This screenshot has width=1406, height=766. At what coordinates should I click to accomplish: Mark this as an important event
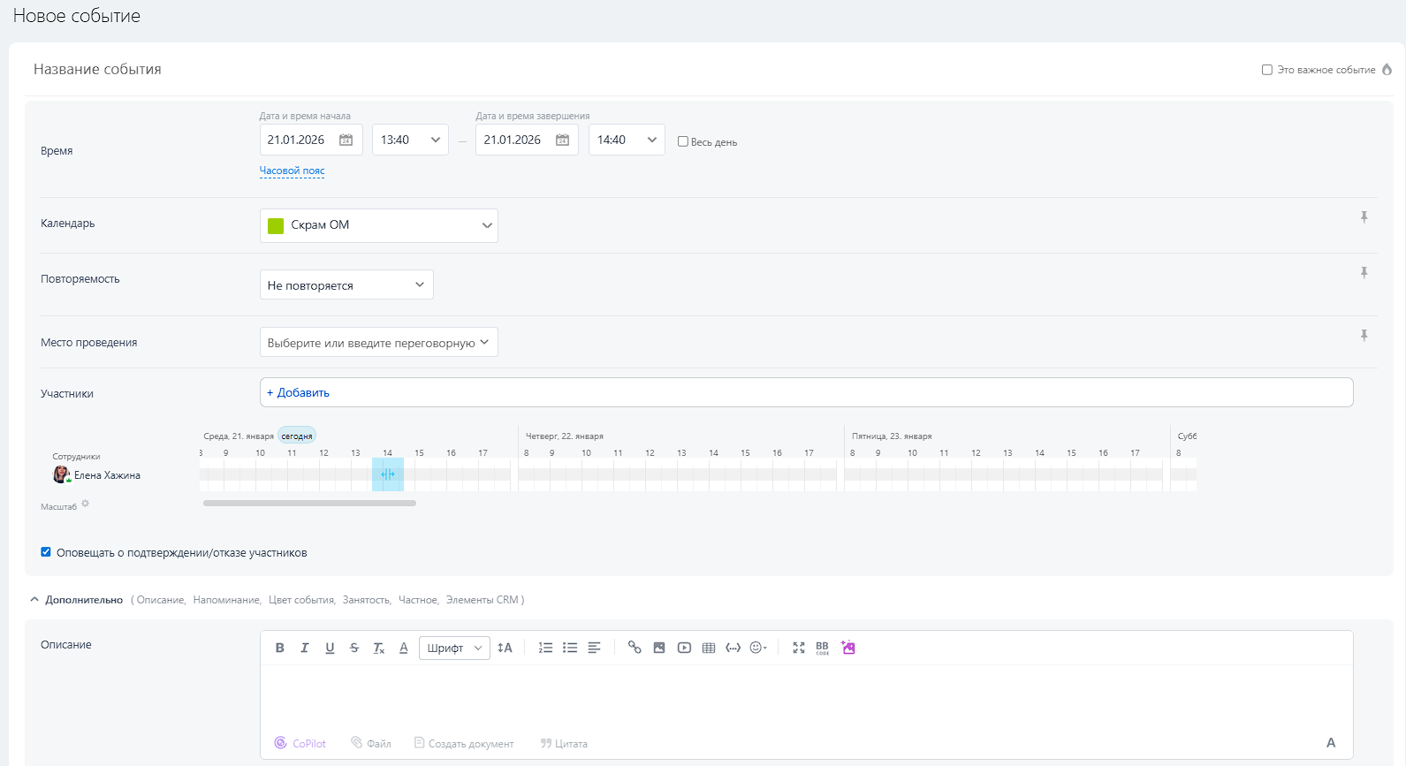[1267, 70]
